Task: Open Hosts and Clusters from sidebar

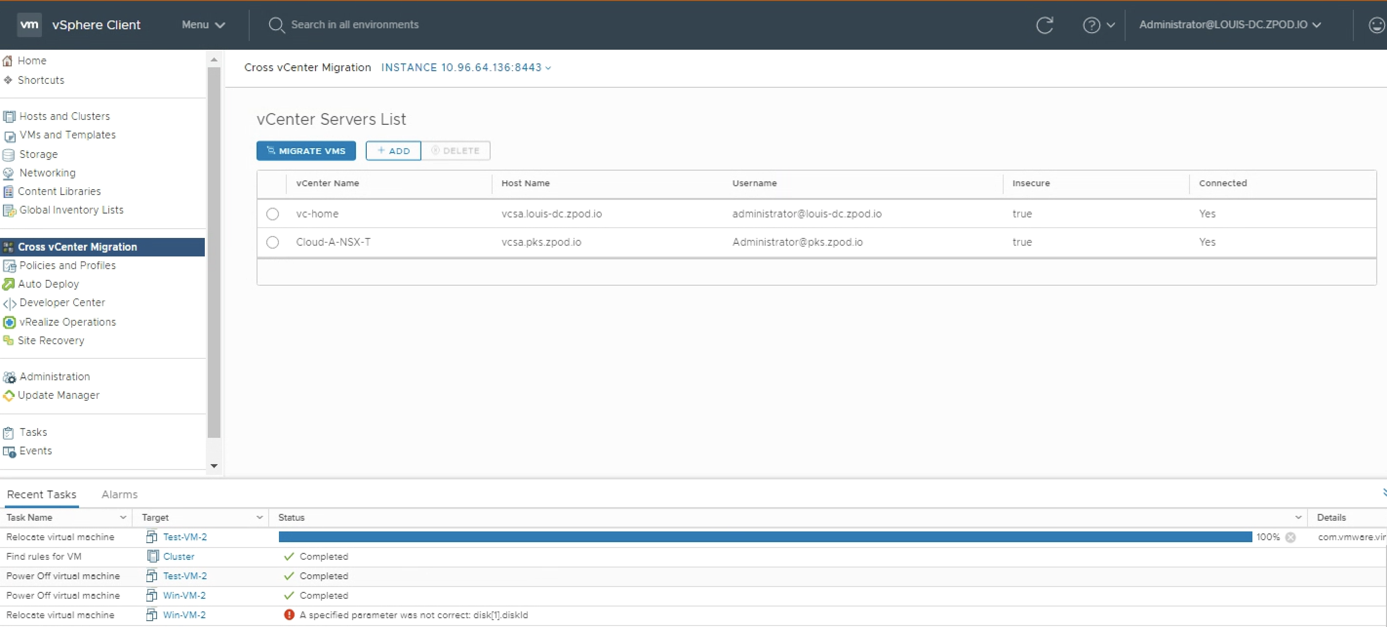Action: pos(64,116)
